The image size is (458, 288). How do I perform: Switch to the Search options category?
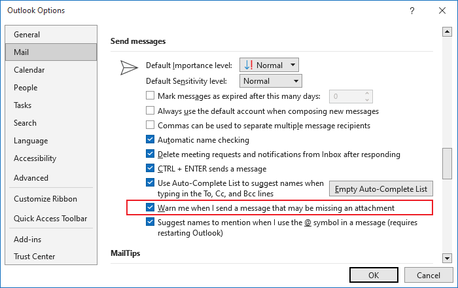[x=51, y=123]
